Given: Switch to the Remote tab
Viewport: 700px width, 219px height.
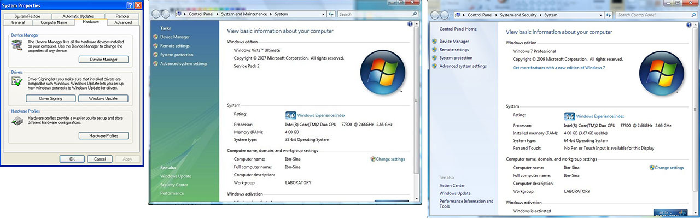Looking at the screenshot, I should click(x=121, y=16).
